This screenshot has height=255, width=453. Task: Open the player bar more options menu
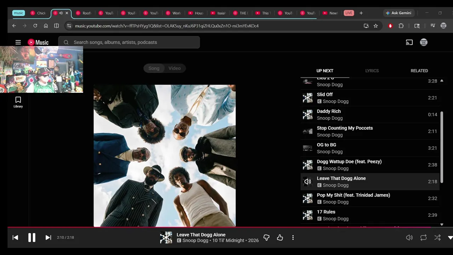tap(293, 238)
